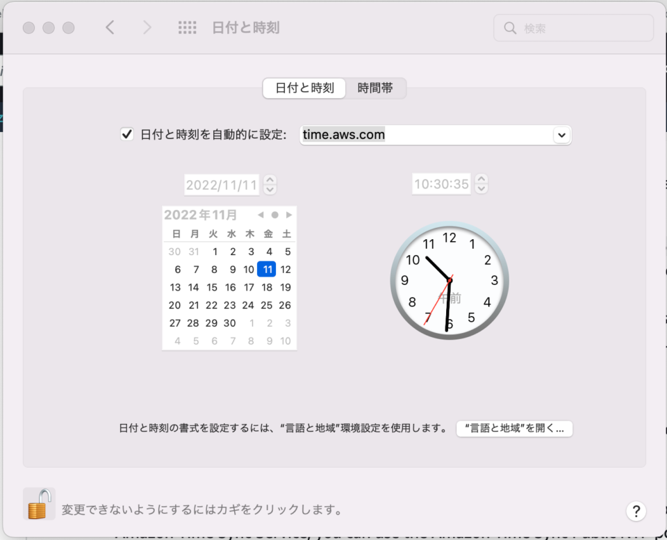Screen dimensions: 667x540
Task: Select the 日付と時刻 tab
Action: [304, 88]
